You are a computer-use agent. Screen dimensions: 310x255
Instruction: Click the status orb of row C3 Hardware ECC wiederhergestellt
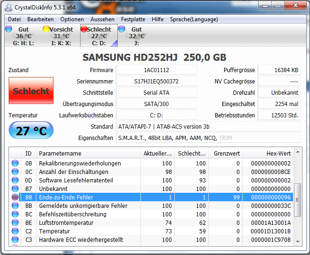point(15,240)
